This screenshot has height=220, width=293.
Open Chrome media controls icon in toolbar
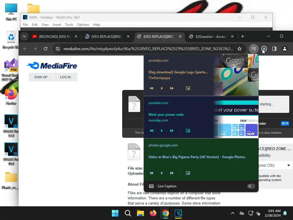coord(254,49)
